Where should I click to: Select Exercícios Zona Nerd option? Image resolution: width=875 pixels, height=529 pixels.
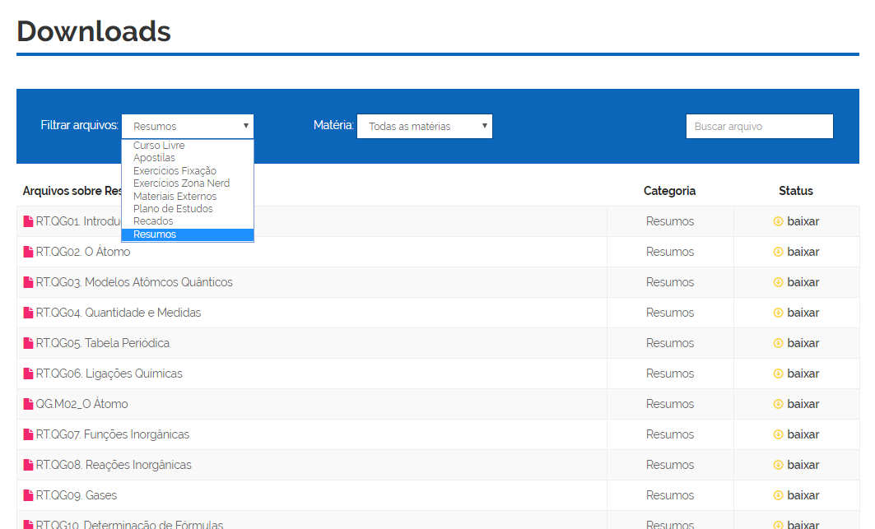[x=181, y=183]
